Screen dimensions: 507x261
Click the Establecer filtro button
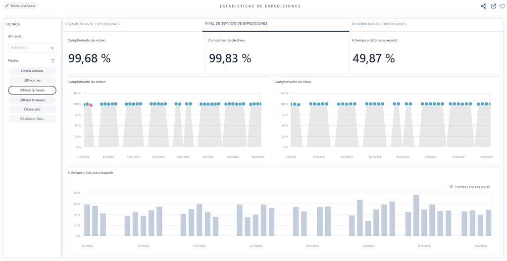point(32,119)
